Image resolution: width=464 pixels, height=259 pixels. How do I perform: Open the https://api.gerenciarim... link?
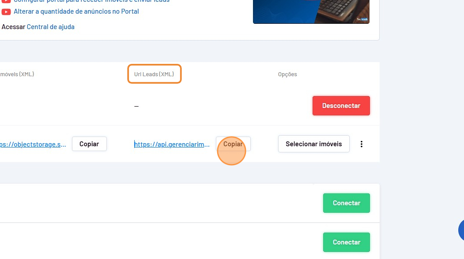(x=172, y=144)
